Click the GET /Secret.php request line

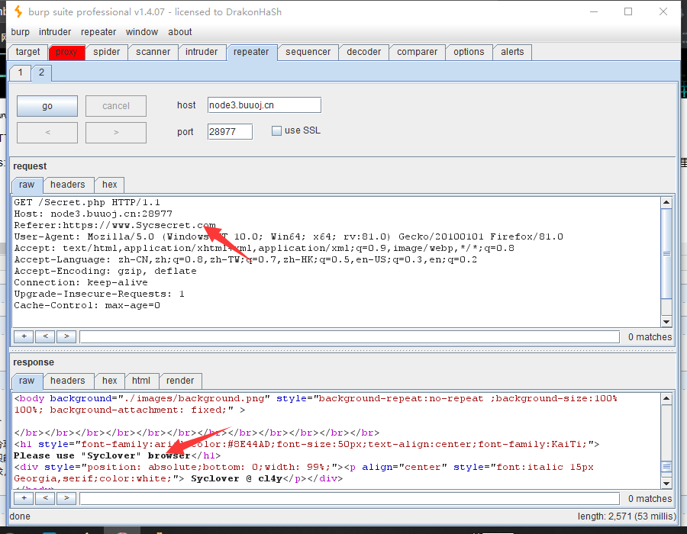tap(87, 202)
